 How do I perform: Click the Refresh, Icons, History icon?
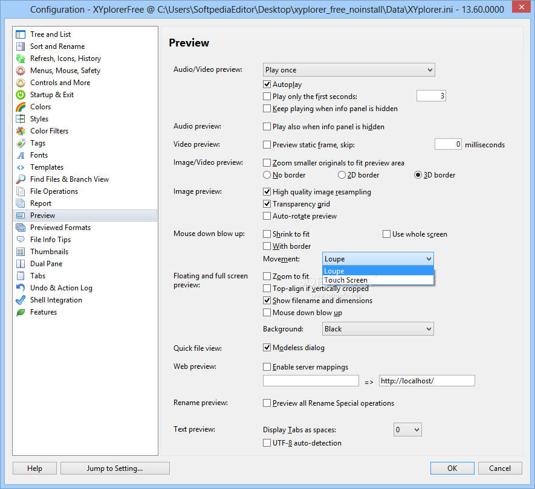pos(21,59)
